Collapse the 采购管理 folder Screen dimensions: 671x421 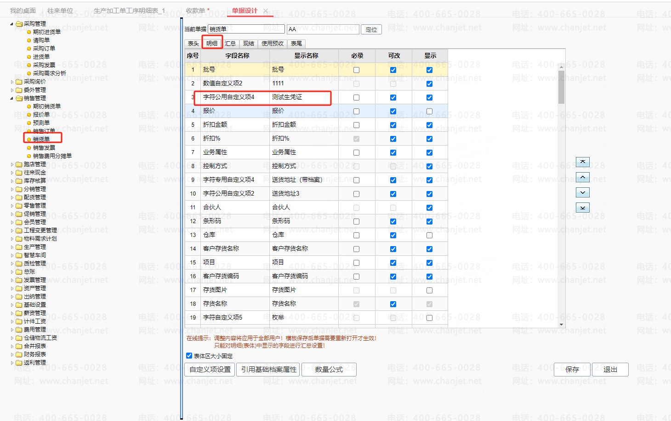[x=12, y=23]
